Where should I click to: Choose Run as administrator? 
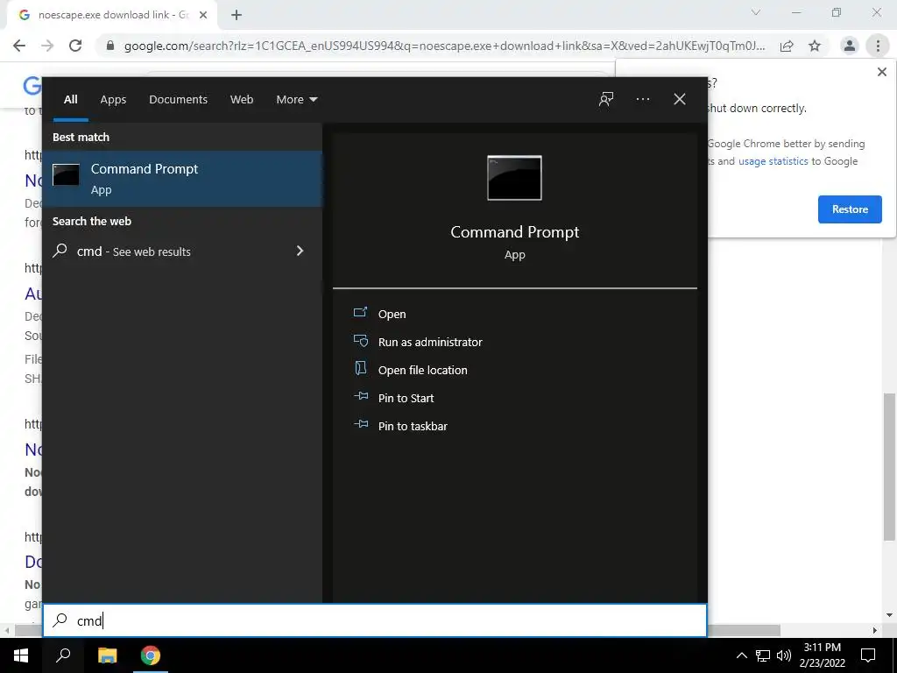pyautogui.click(x=418, y=342)
